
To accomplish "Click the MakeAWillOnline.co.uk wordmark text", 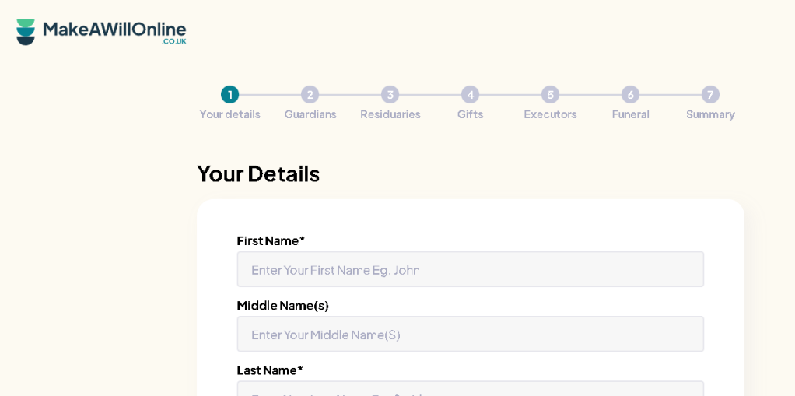I will click(x=114, y=32).
